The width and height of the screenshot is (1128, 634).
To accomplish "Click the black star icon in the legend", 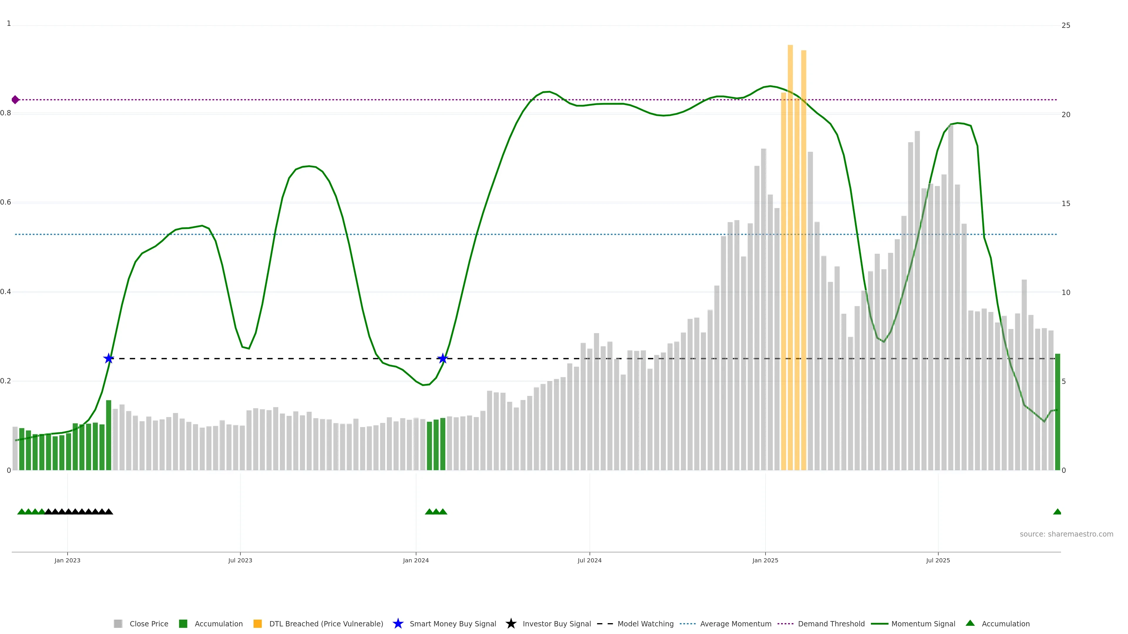I will [511, 623].
